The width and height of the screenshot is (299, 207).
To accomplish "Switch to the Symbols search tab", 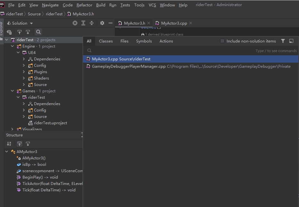I will coord(144,41).
